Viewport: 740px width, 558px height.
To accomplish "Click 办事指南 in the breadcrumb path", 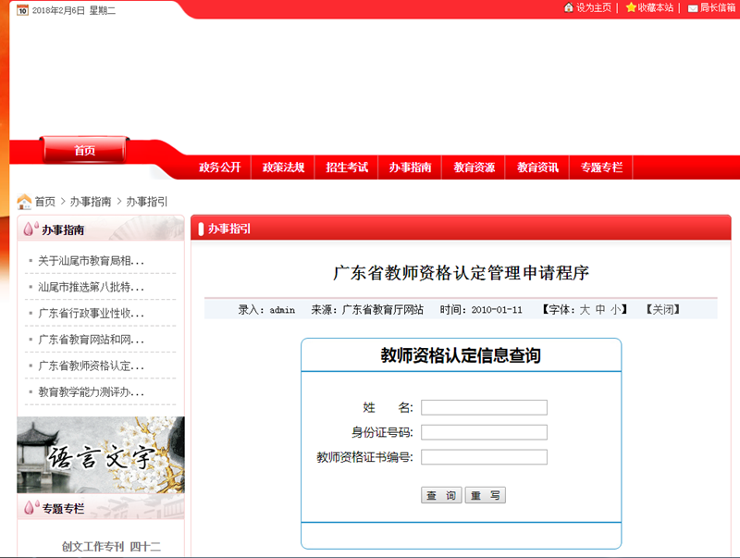I will click(91, 202).
